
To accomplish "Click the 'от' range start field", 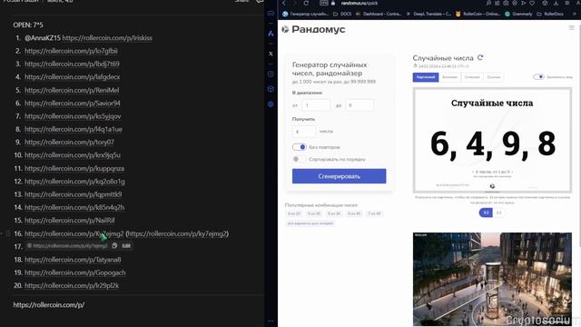I will point(316,105).
